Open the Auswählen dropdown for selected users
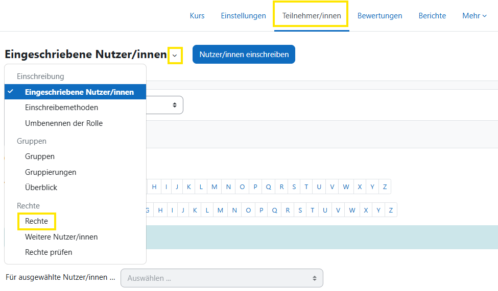The image size is (498, 291). pyautogui.click(x=222, y=278)
